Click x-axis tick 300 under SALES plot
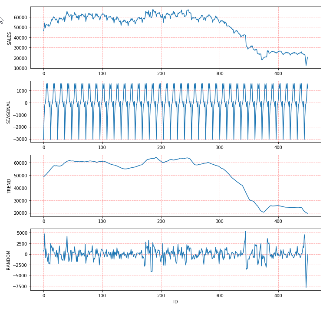The height and width of the screenshot is (309, 333). click(220, 73)
